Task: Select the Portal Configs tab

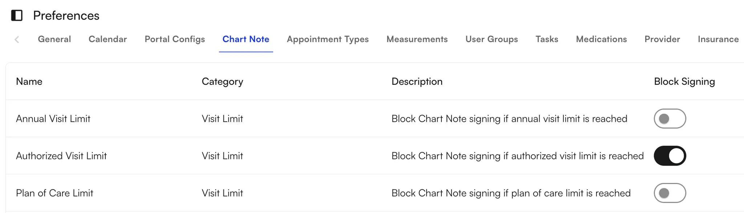Action: click(174, 39)
